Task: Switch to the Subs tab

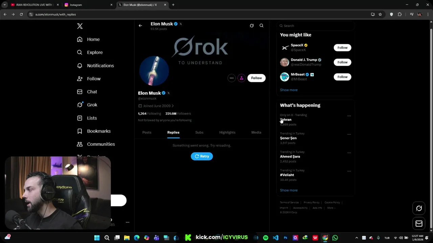Action: [199, 132]
